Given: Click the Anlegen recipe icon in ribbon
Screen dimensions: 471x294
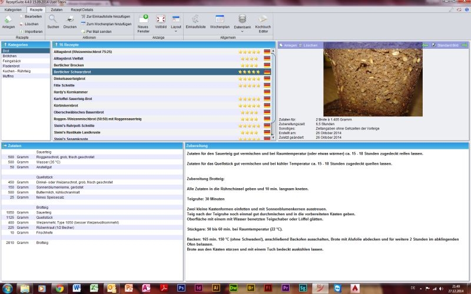Looking at the screenshot, I should [8, 20].
